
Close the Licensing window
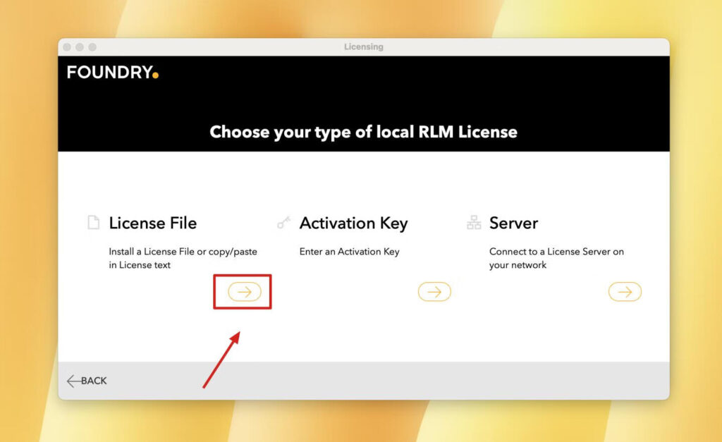pyautogui.click(x=67, y=47)
